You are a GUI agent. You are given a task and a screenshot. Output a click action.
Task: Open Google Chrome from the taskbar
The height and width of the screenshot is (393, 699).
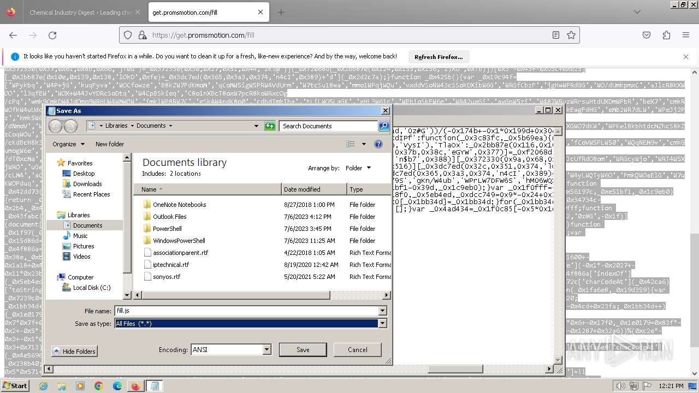(x=98, y=386)
